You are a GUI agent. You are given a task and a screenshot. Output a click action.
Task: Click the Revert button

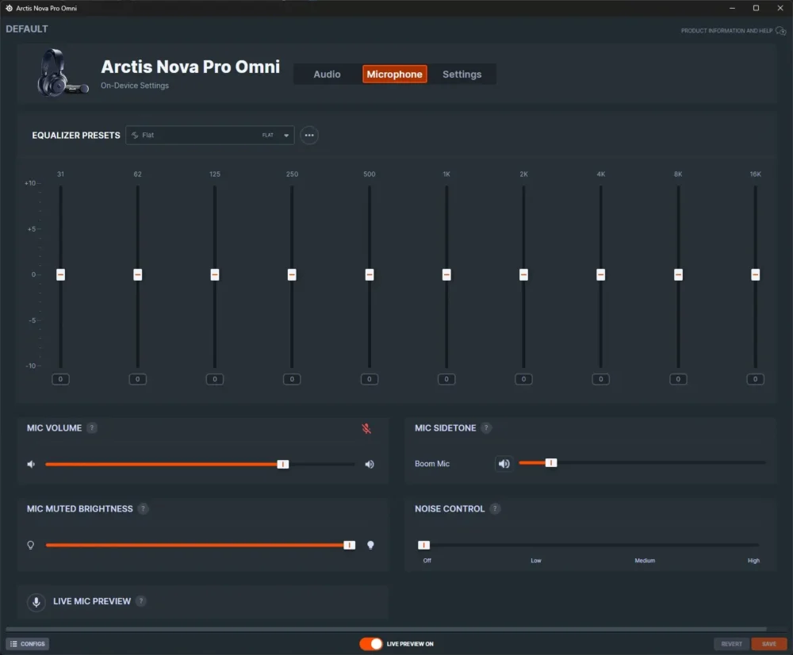(x=731, y=644)
